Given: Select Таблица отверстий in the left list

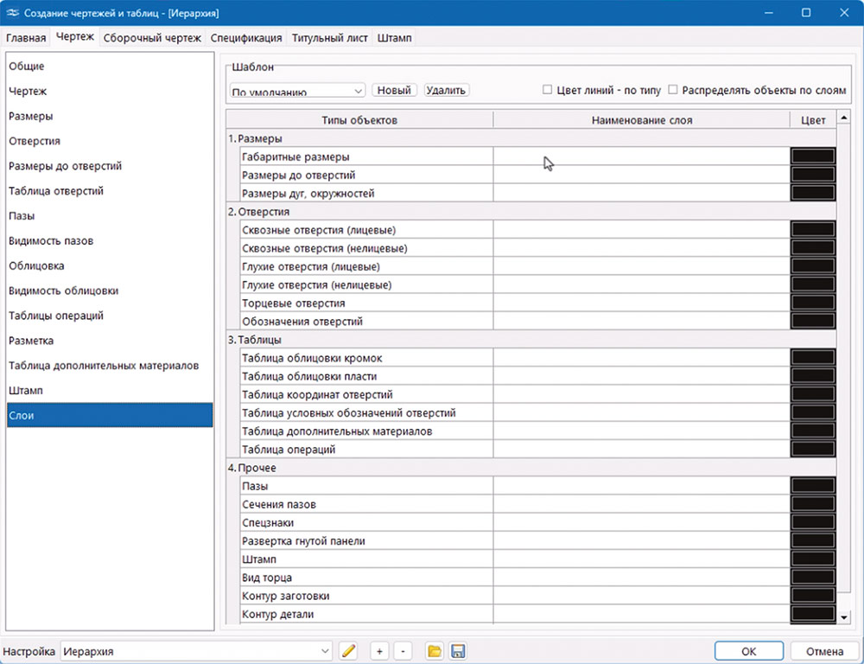Looking at the screenshot, I should pos(56,191).
